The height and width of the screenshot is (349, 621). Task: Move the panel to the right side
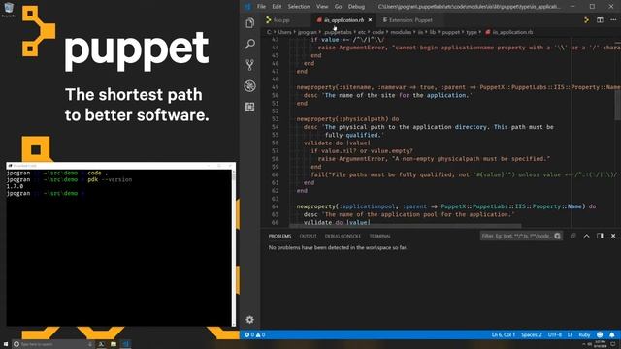[x=600, y=236]
